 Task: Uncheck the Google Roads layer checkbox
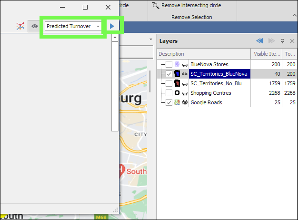point(169,102)
